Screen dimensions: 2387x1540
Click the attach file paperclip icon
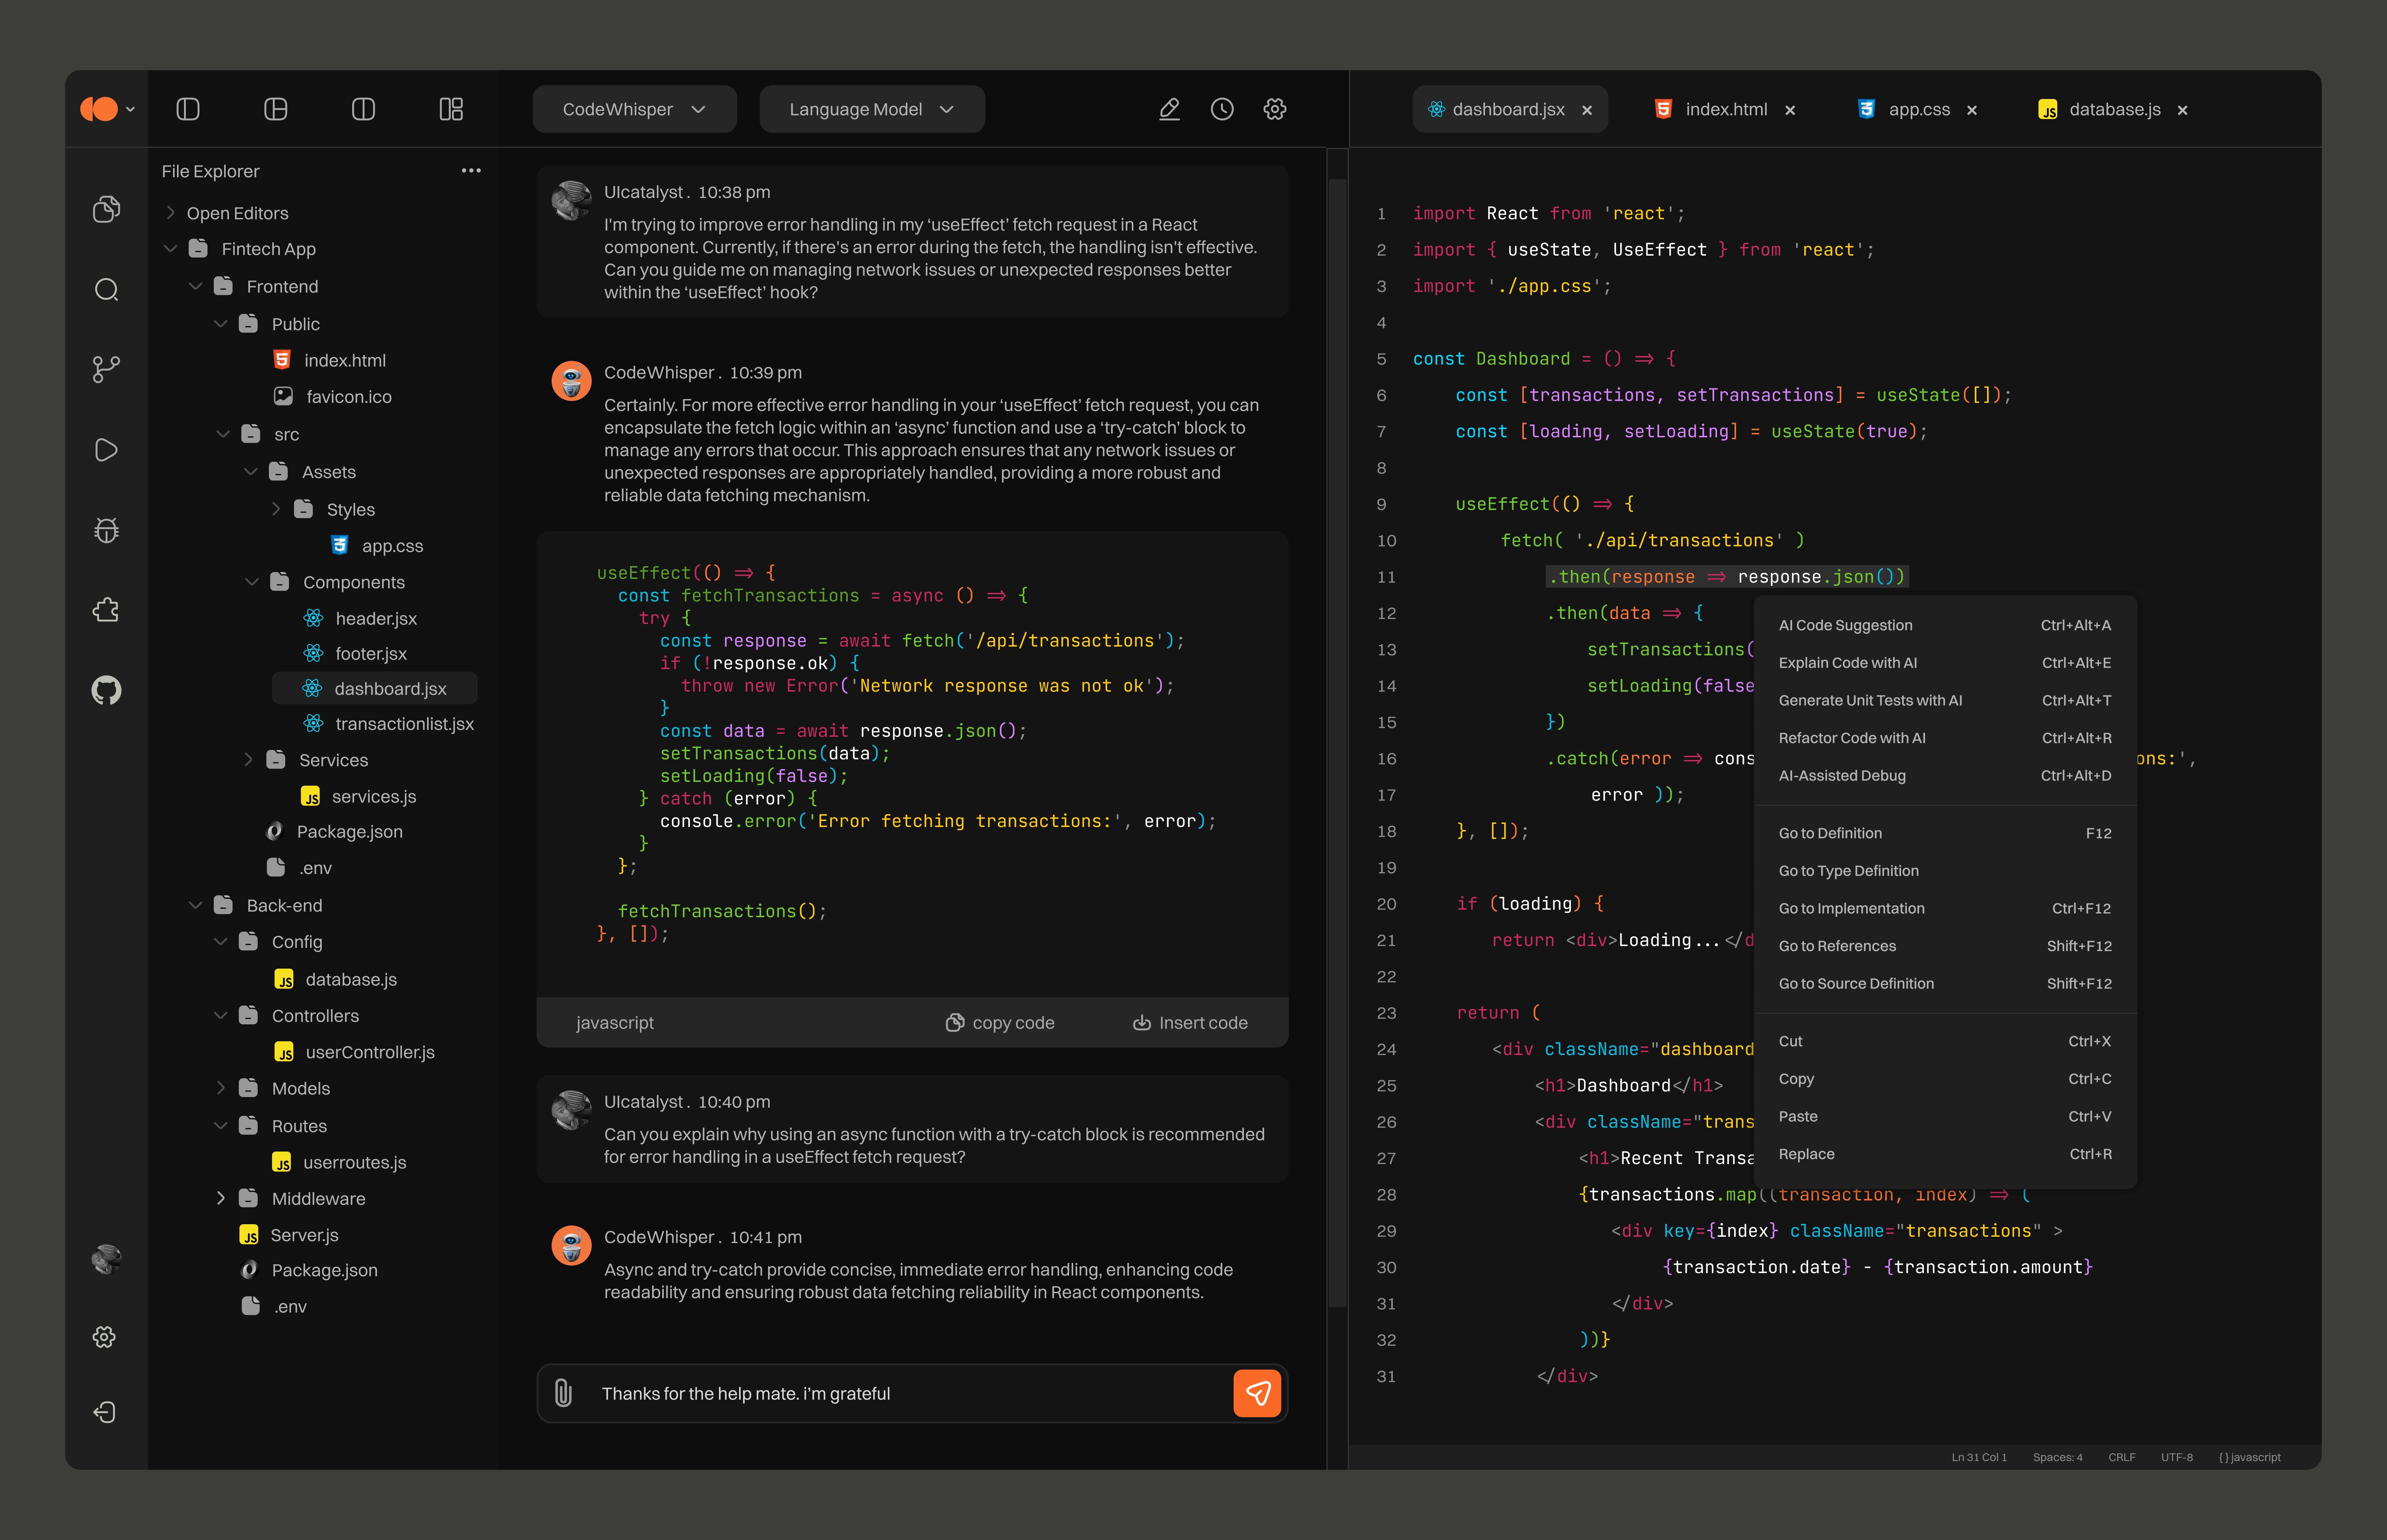tap(563, 1393)
